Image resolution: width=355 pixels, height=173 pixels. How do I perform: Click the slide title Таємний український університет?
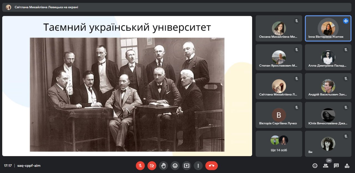tap(127, 27)
